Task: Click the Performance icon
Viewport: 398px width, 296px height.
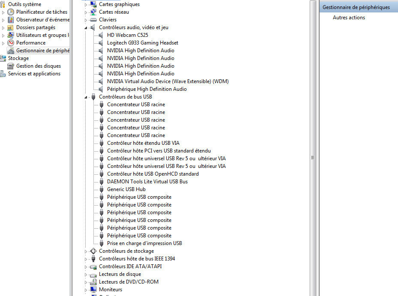Action: click(x=11, y=43)
